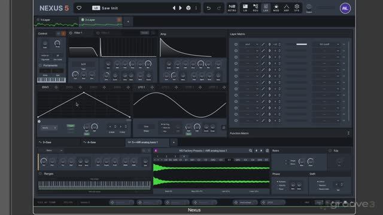Image resolution: width=383 pixels, height=215 pixels.
Task: Open the first Layer Matrix row destination dropdown
Action: (x=327, y=44)
